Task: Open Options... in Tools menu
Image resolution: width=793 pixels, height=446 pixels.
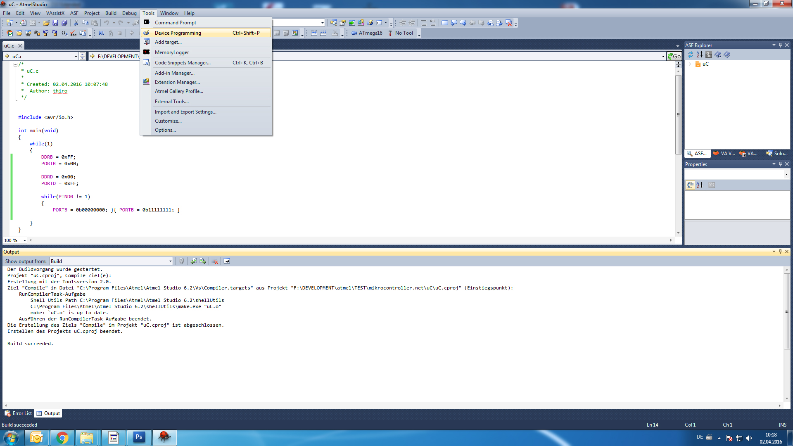Action: point(206,130)
